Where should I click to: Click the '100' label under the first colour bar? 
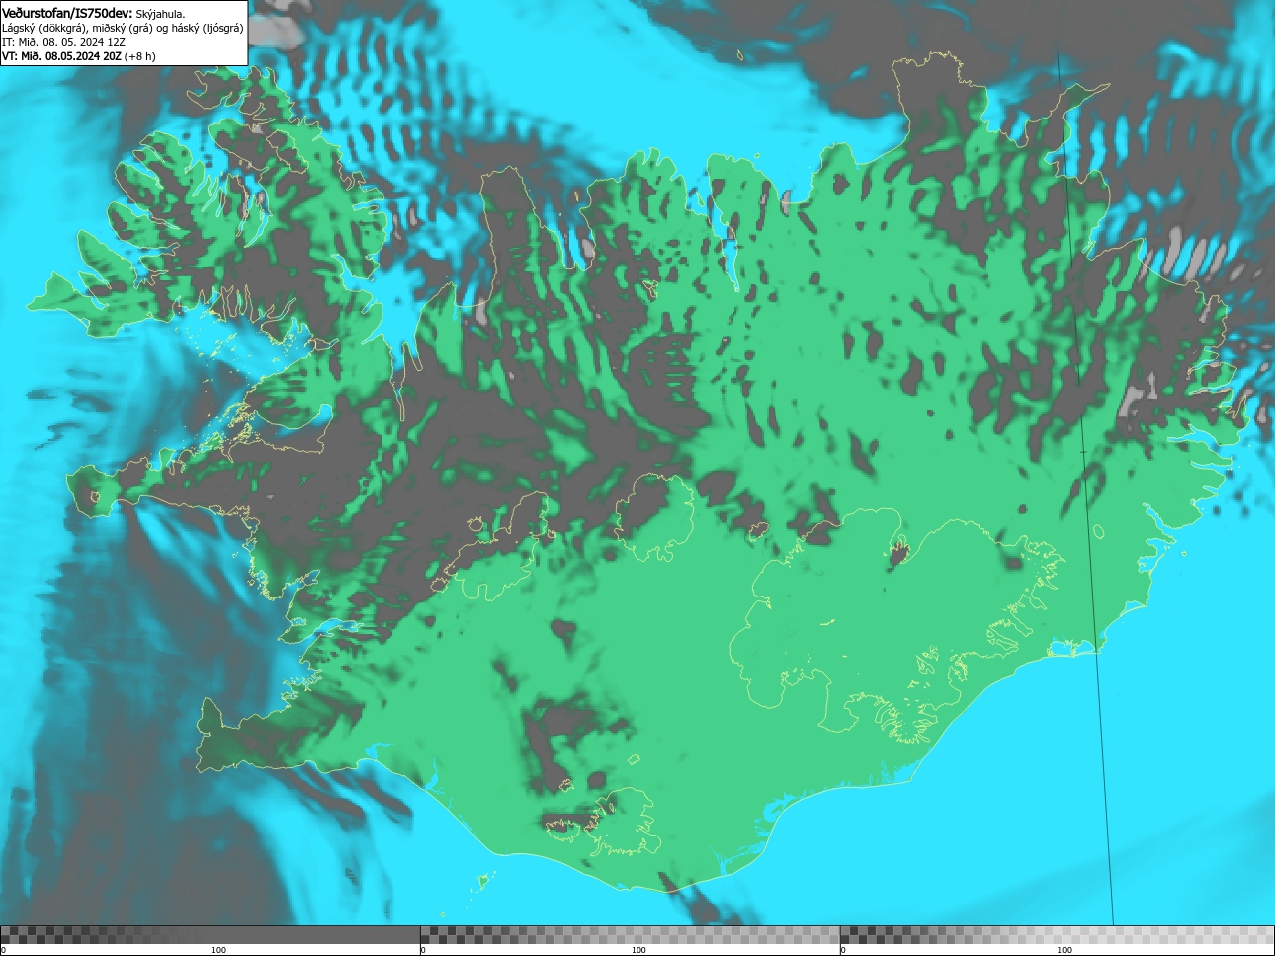pyautogui.click(x=218, y=950)
